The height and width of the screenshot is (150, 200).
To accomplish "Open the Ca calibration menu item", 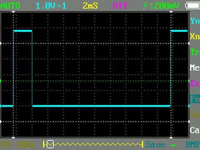I will [x=195, y=130].
